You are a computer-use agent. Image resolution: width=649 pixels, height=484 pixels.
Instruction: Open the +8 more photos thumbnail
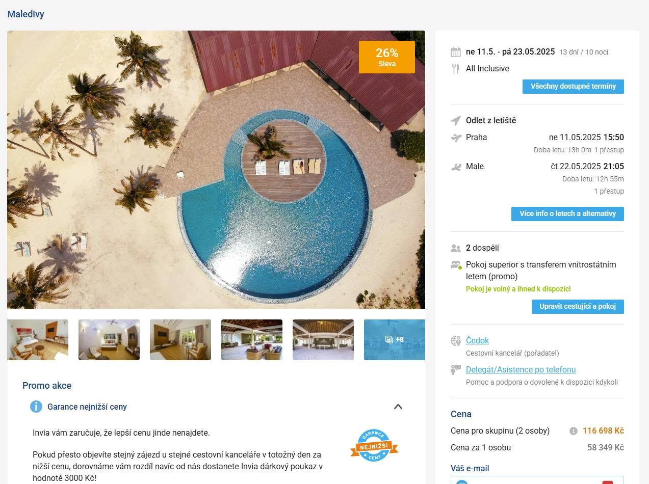[x=395, y=340]
